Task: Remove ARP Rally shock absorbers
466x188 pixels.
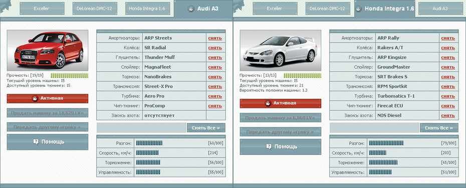Action: [x=448, y=38]
